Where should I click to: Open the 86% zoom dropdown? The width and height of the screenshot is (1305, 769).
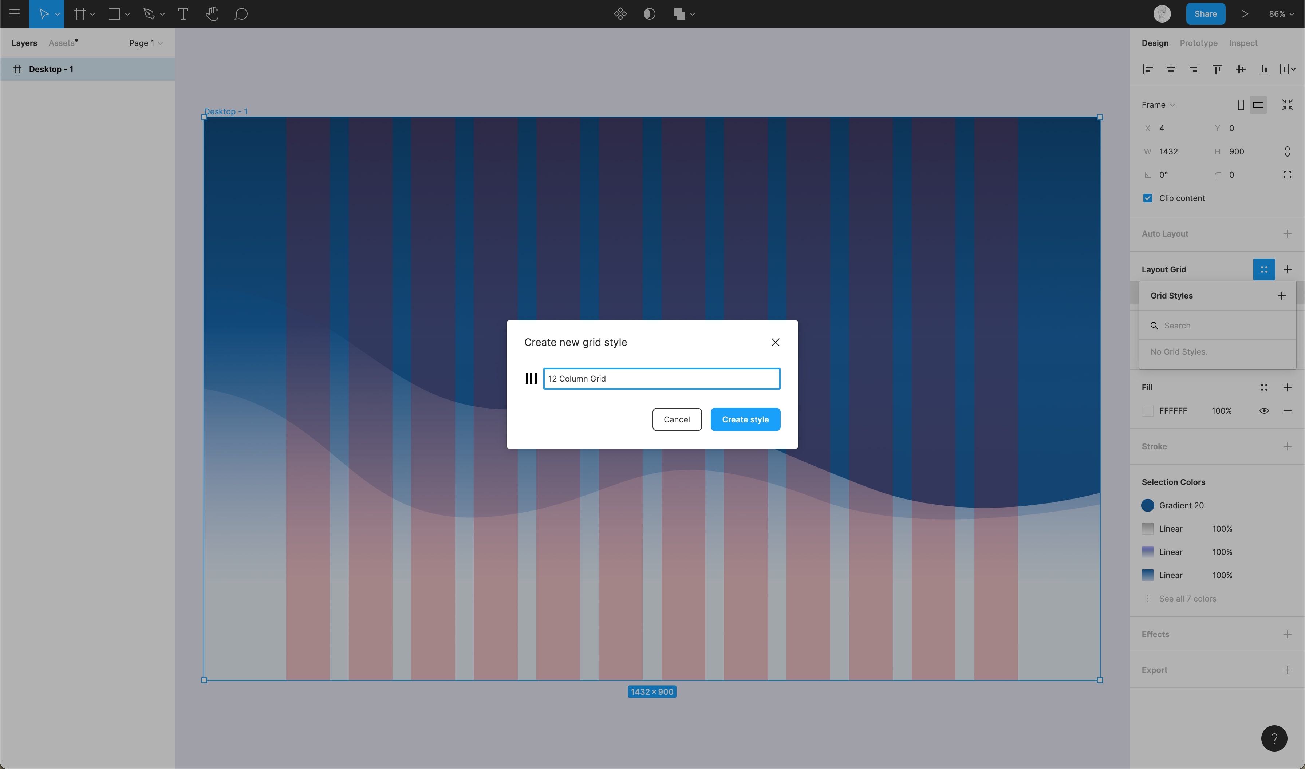1281,14
